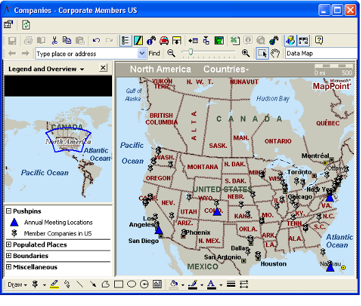Image resolution: width=361 pixels, height=306 pixels.
Task: Open the properties icon in the top toolbar
Action: click(x=9, y=25)
